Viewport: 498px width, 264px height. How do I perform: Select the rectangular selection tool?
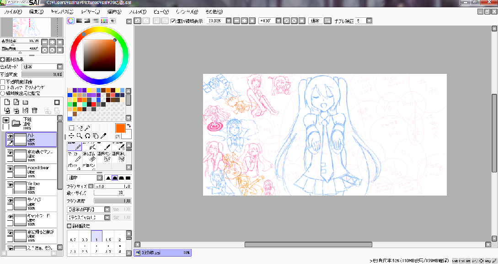(71, 128)
